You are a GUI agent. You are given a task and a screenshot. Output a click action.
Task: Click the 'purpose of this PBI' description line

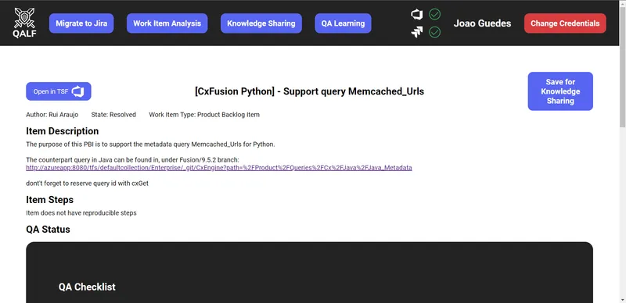pyautogui.click(x=150, y=144)
